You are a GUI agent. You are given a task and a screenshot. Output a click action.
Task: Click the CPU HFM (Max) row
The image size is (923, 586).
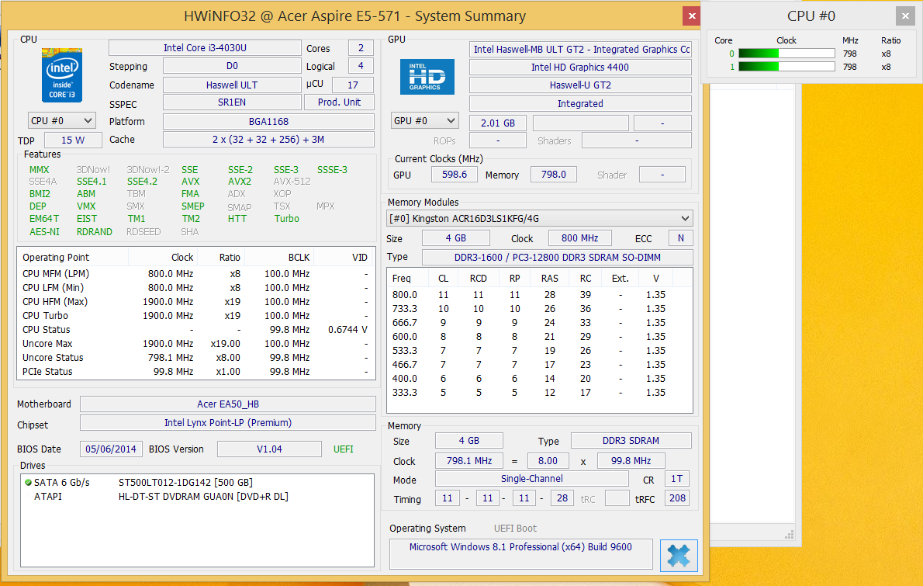pyautogui.click(x=195, y=302)
